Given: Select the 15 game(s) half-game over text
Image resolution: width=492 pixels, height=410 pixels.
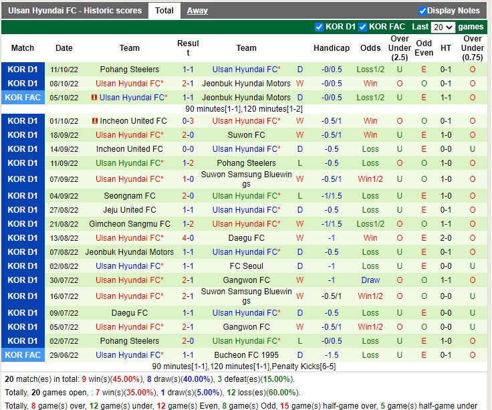Looking at the screenshot, I should tap(329, 406).
